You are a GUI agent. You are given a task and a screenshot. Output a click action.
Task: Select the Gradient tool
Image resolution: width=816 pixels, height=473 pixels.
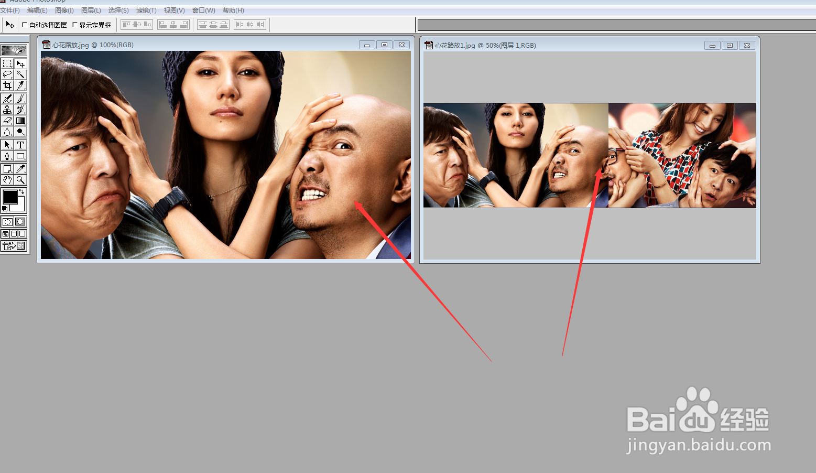tap(20, 121)
